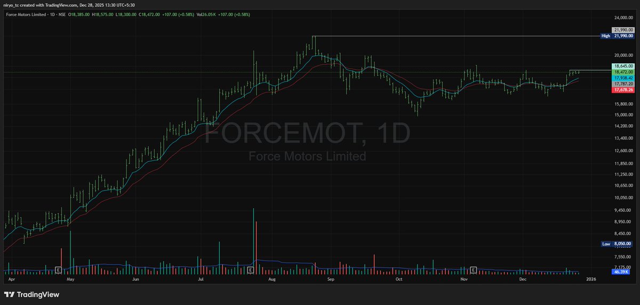
Task: Click the 20,000.00 price axis level
Action: pyautogui.click(x=623, y=55)
